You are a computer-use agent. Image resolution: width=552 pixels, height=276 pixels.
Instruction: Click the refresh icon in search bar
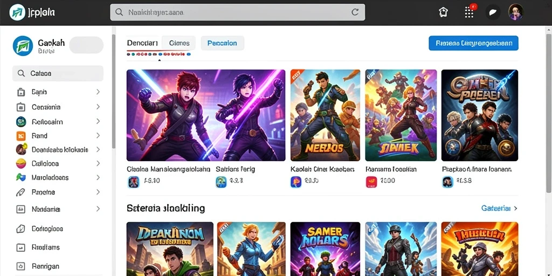(x=355, y=12)
